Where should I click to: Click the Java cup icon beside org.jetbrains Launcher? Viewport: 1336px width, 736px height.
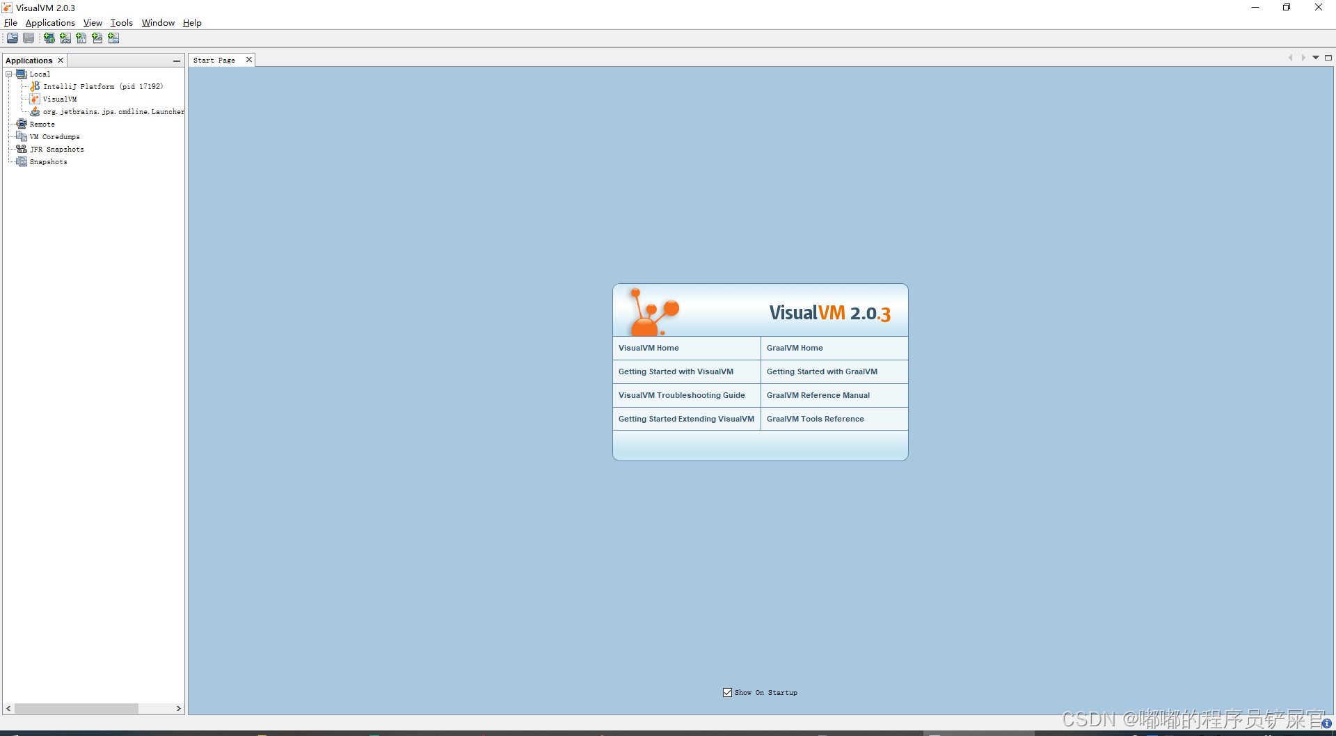pyautogui.click(x=35, y=111)
